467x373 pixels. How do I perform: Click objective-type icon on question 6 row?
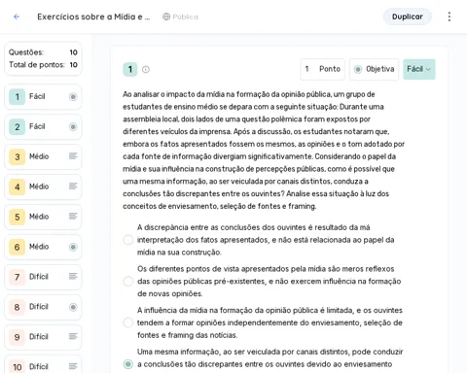[73, 247]
